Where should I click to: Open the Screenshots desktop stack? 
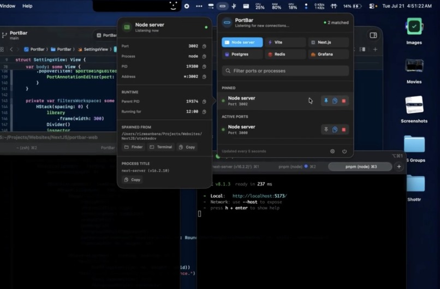(414, 110)
